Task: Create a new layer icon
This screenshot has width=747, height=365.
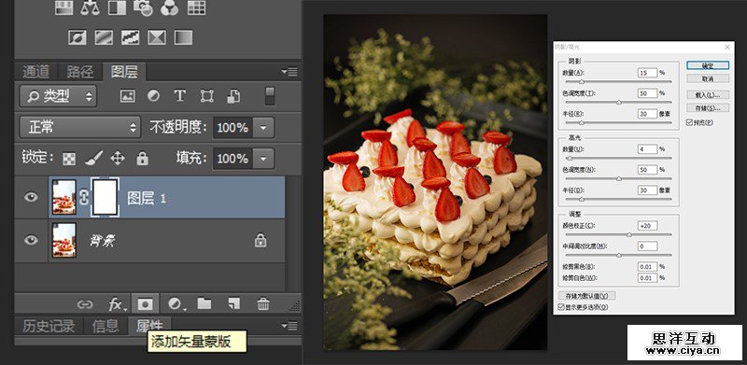Action: click(233, 303)
